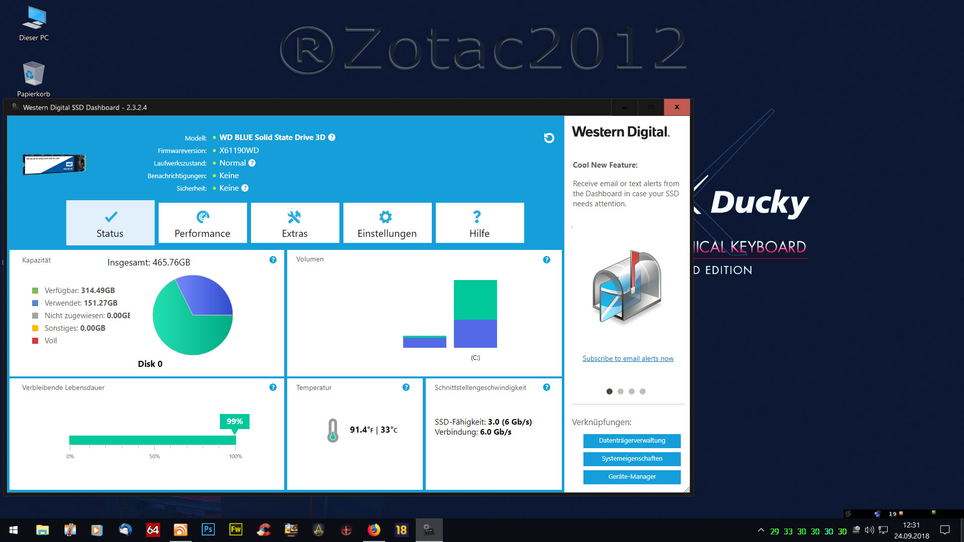
Task: Open the Volumen panel help icon
Action: [x=546, y=260]
